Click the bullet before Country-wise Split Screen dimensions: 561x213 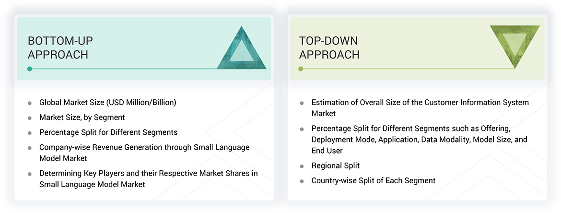point(302,181)
